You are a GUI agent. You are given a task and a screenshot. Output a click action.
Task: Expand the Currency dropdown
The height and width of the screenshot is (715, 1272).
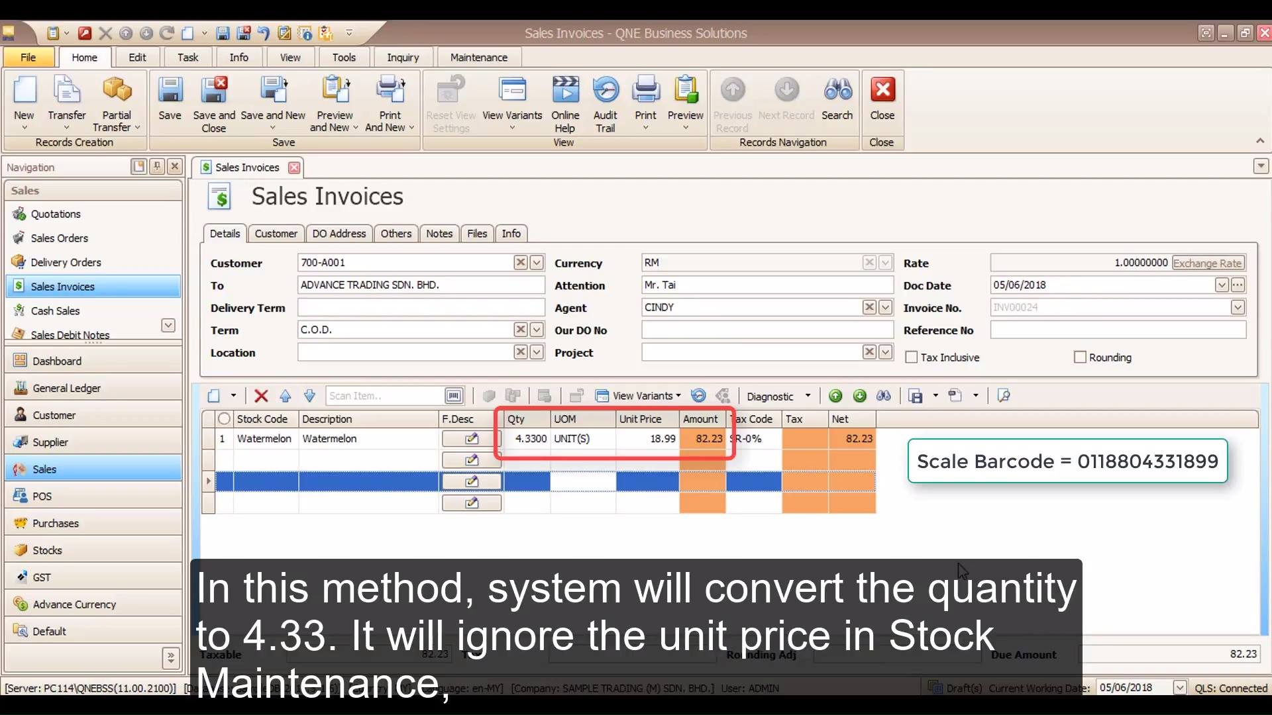pyautogui.click(x=885, y=263)
